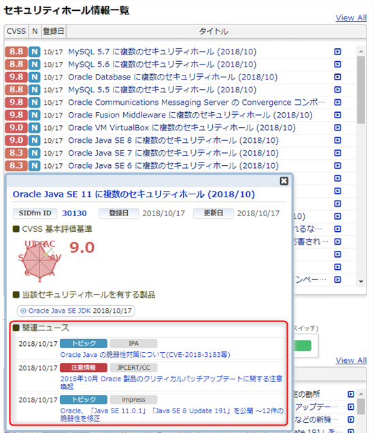Click the security list scrollbar thumb
Screen dimensions: 374x433
tap(361, 90)
